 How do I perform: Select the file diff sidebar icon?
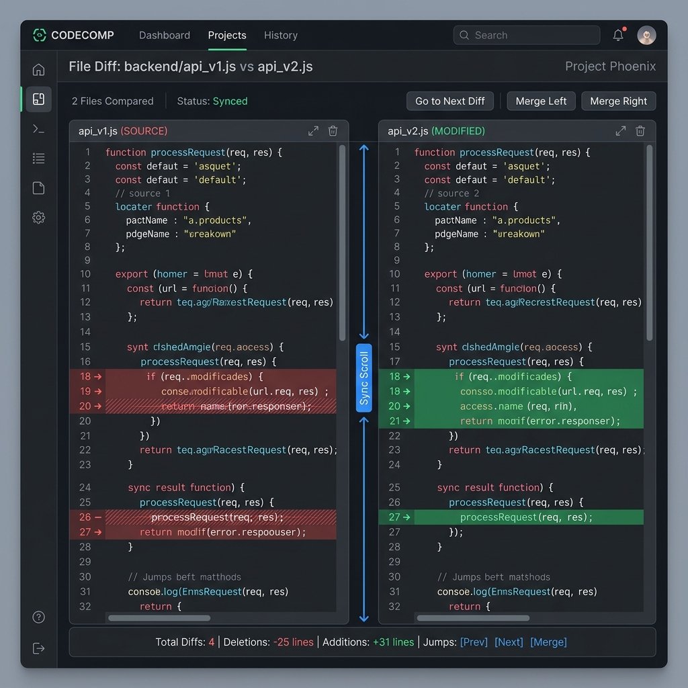tap(38, 99)
